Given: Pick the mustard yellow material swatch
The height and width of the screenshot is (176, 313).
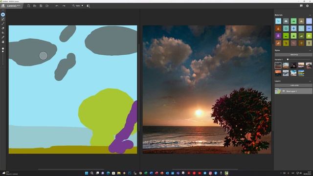Looking at the screenshot, I should coord(286,43).
